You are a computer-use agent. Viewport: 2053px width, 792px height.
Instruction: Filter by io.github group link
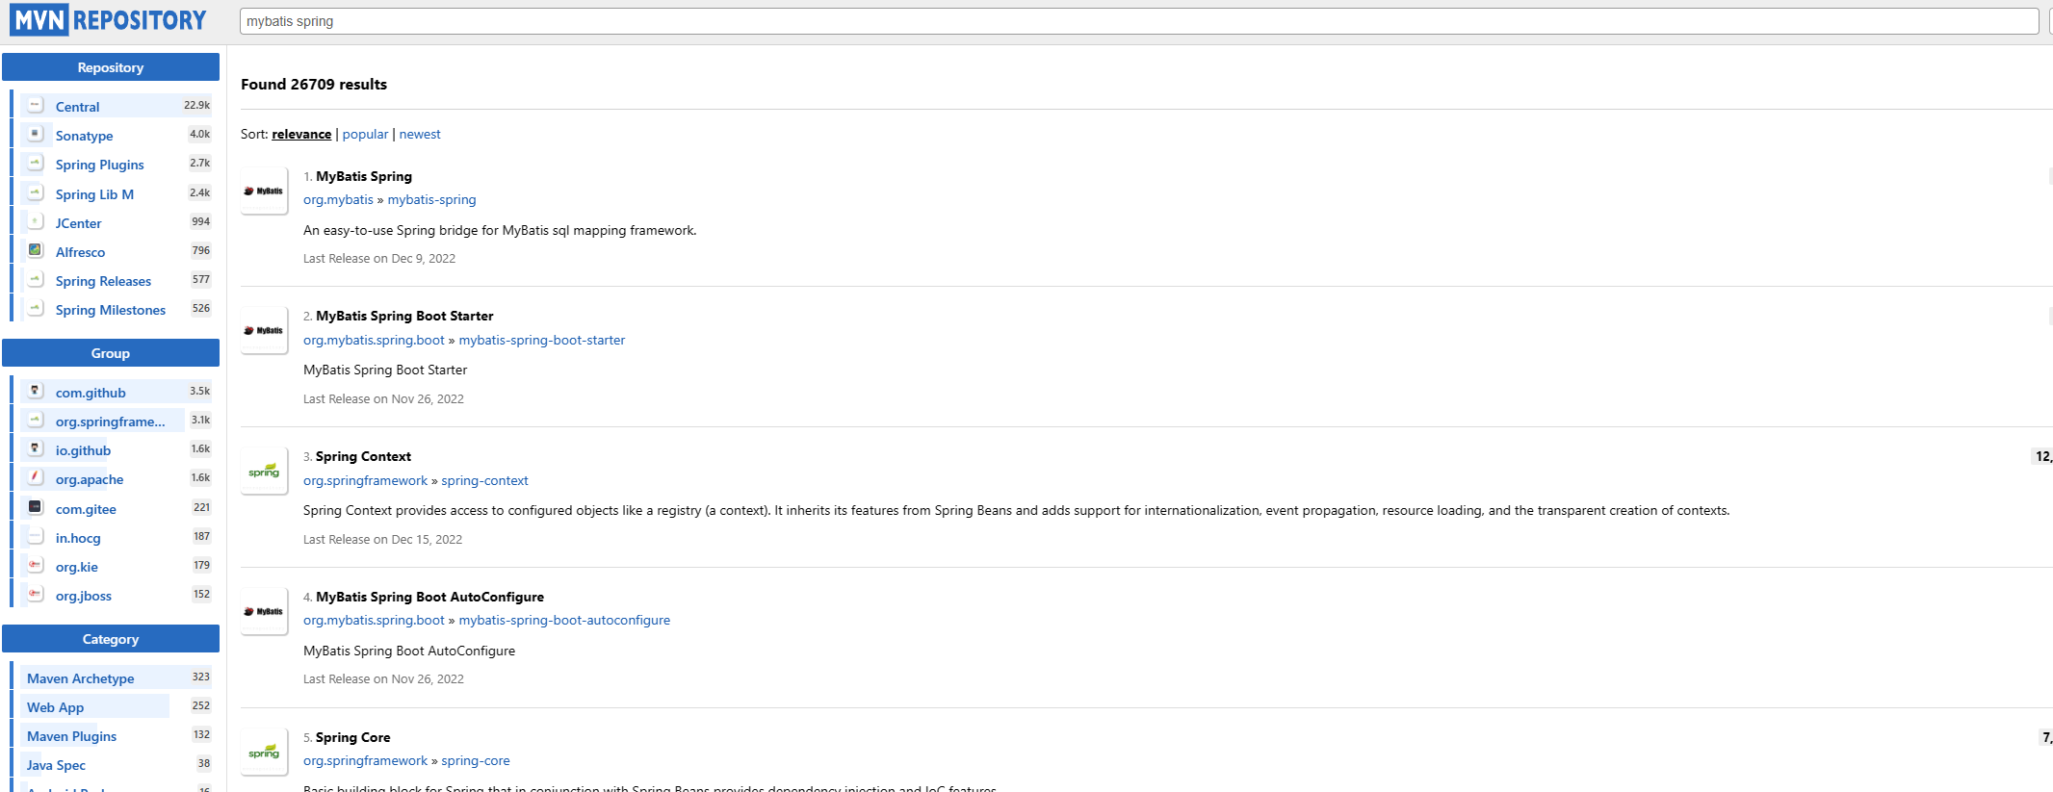point(83,450)
